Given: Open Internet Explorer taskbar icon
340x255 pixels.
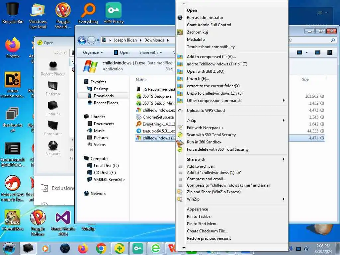Looking at the screenshot, I should point(156,248).
